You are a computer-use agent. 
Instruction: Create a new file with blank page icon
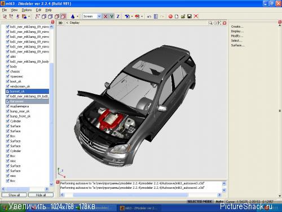pos(177,16)
